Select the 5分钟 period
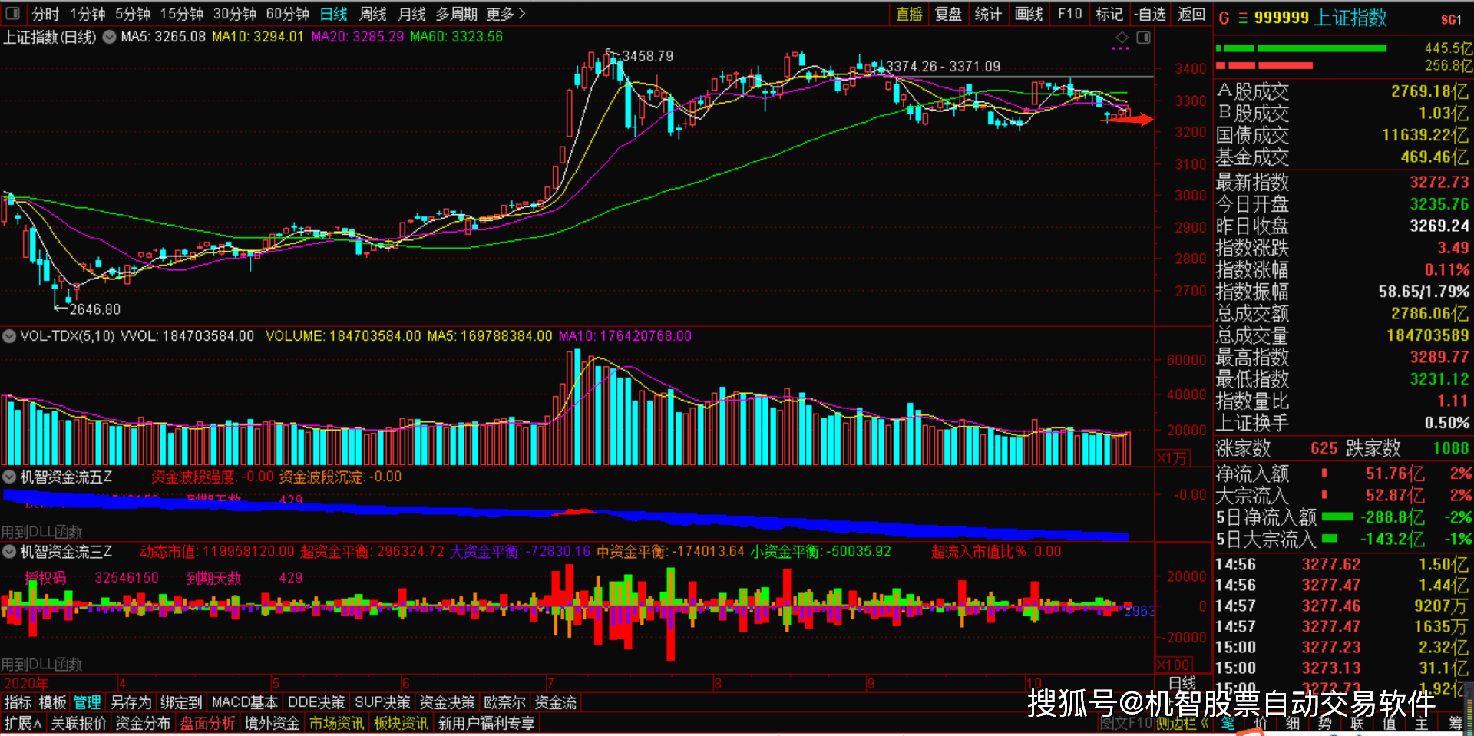This screenshot has width=1474, height=736. tap(132, 14)
